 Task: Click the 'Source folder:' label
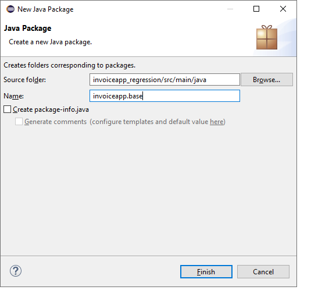[24, 80]
